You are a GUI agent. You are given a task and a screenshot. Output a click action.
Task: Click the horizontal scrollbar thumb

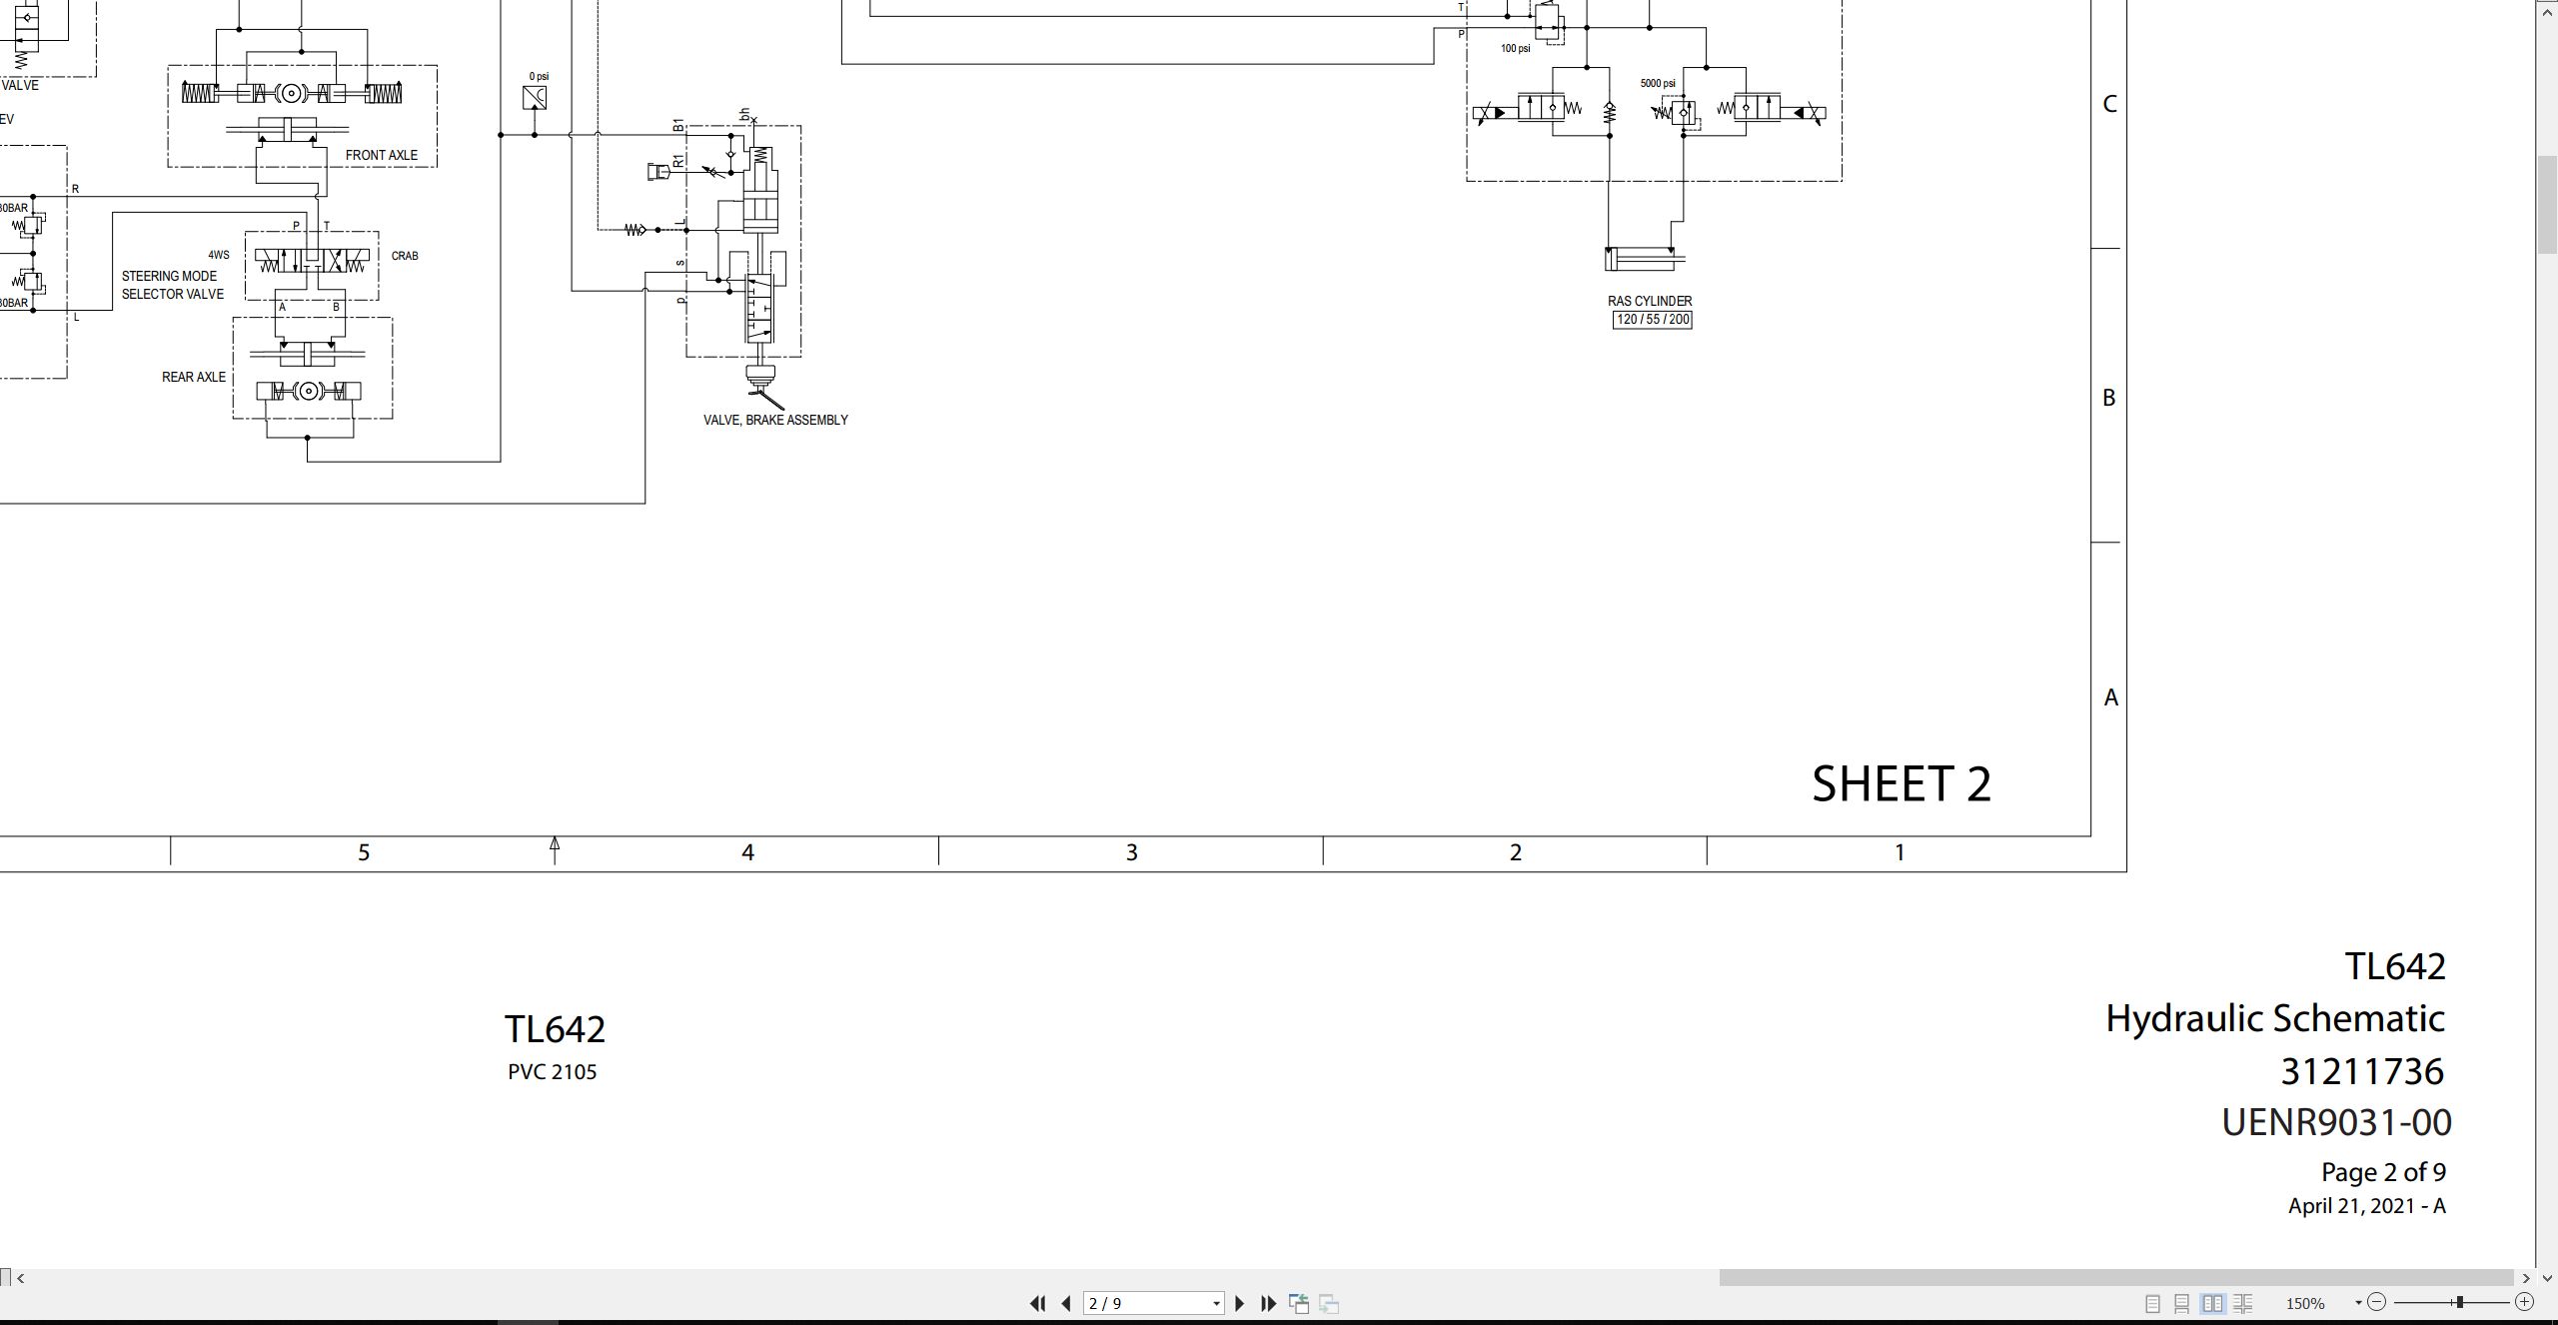[x=2115, y=1278]
